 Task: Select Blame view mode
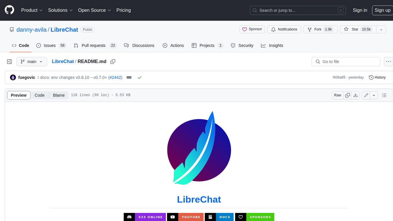click(x=59, y=95)
